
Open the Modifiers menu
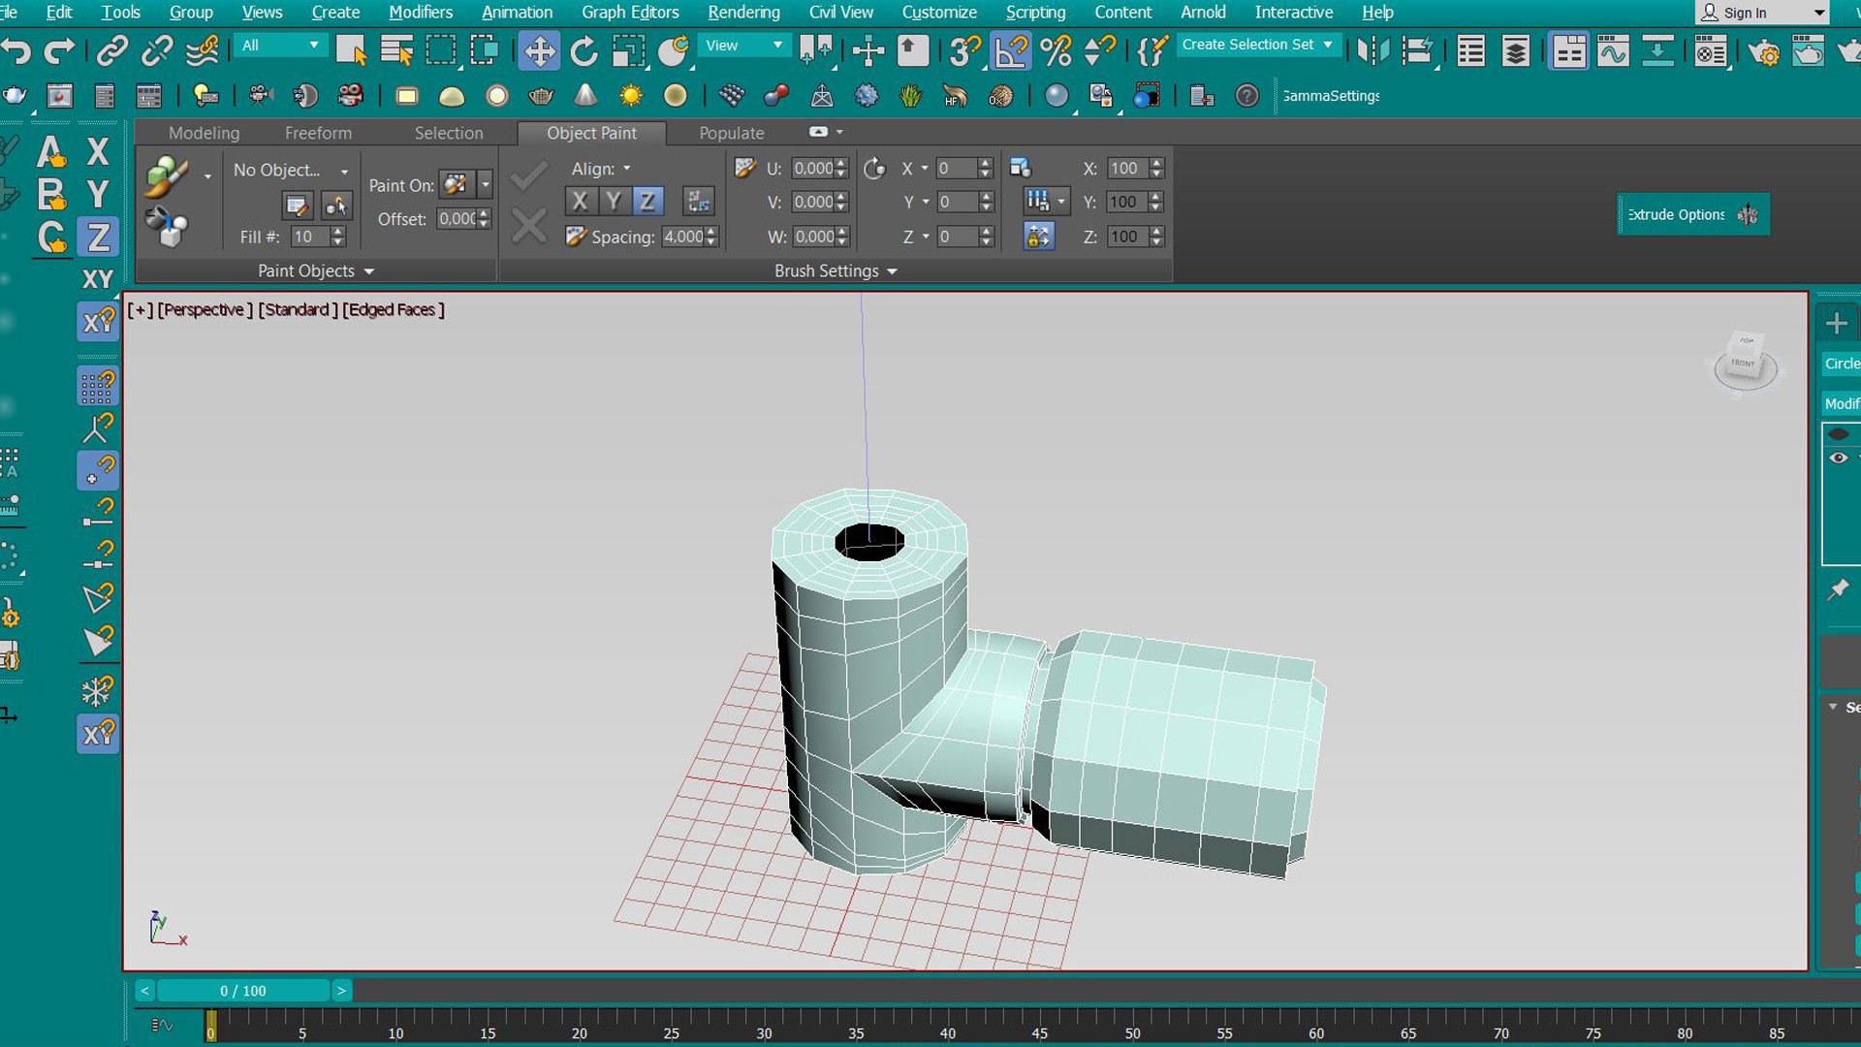[421, 13]
